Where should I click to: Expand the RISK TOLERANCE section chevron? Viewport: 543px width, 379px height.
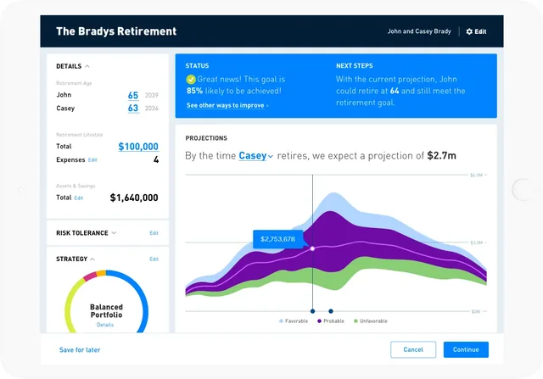point(114,233)
